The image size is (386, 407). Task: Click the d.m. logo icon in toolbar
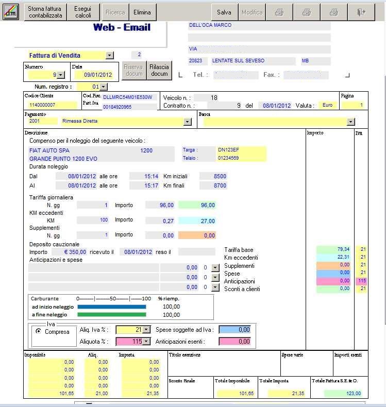tap(11, 12)
